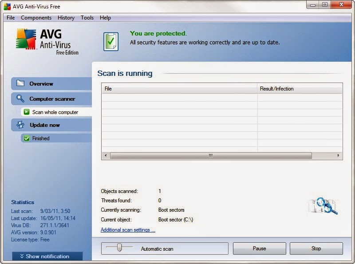The image size is (355, 264).
Task: Click the Last update value '16/05/11, 14:14'
Action: coord(58,218)
